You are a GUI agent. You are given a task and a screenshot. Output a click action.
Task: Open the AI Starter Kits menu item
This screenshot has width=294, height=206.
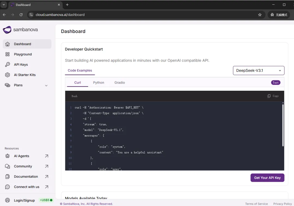click(27, 75)
